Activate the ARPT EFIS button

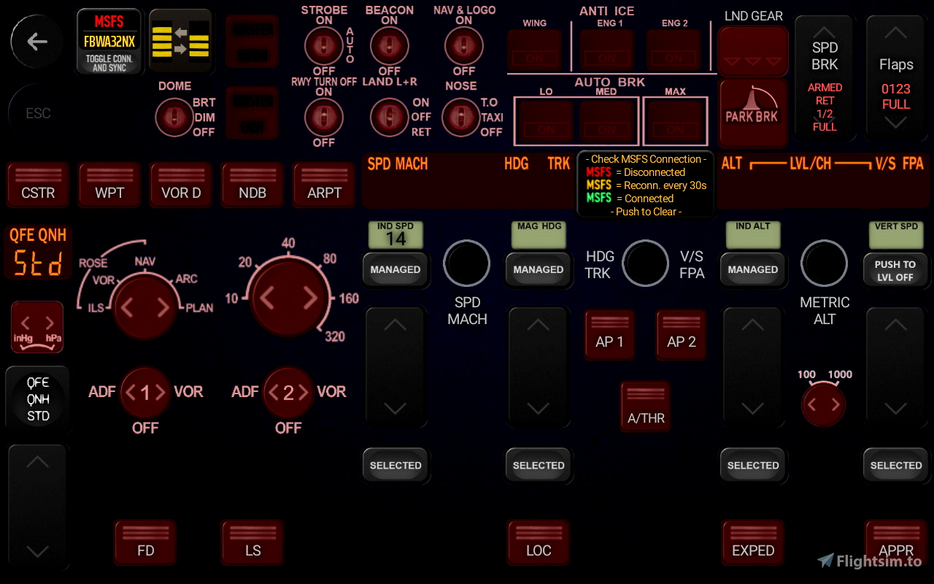(324, 185)
